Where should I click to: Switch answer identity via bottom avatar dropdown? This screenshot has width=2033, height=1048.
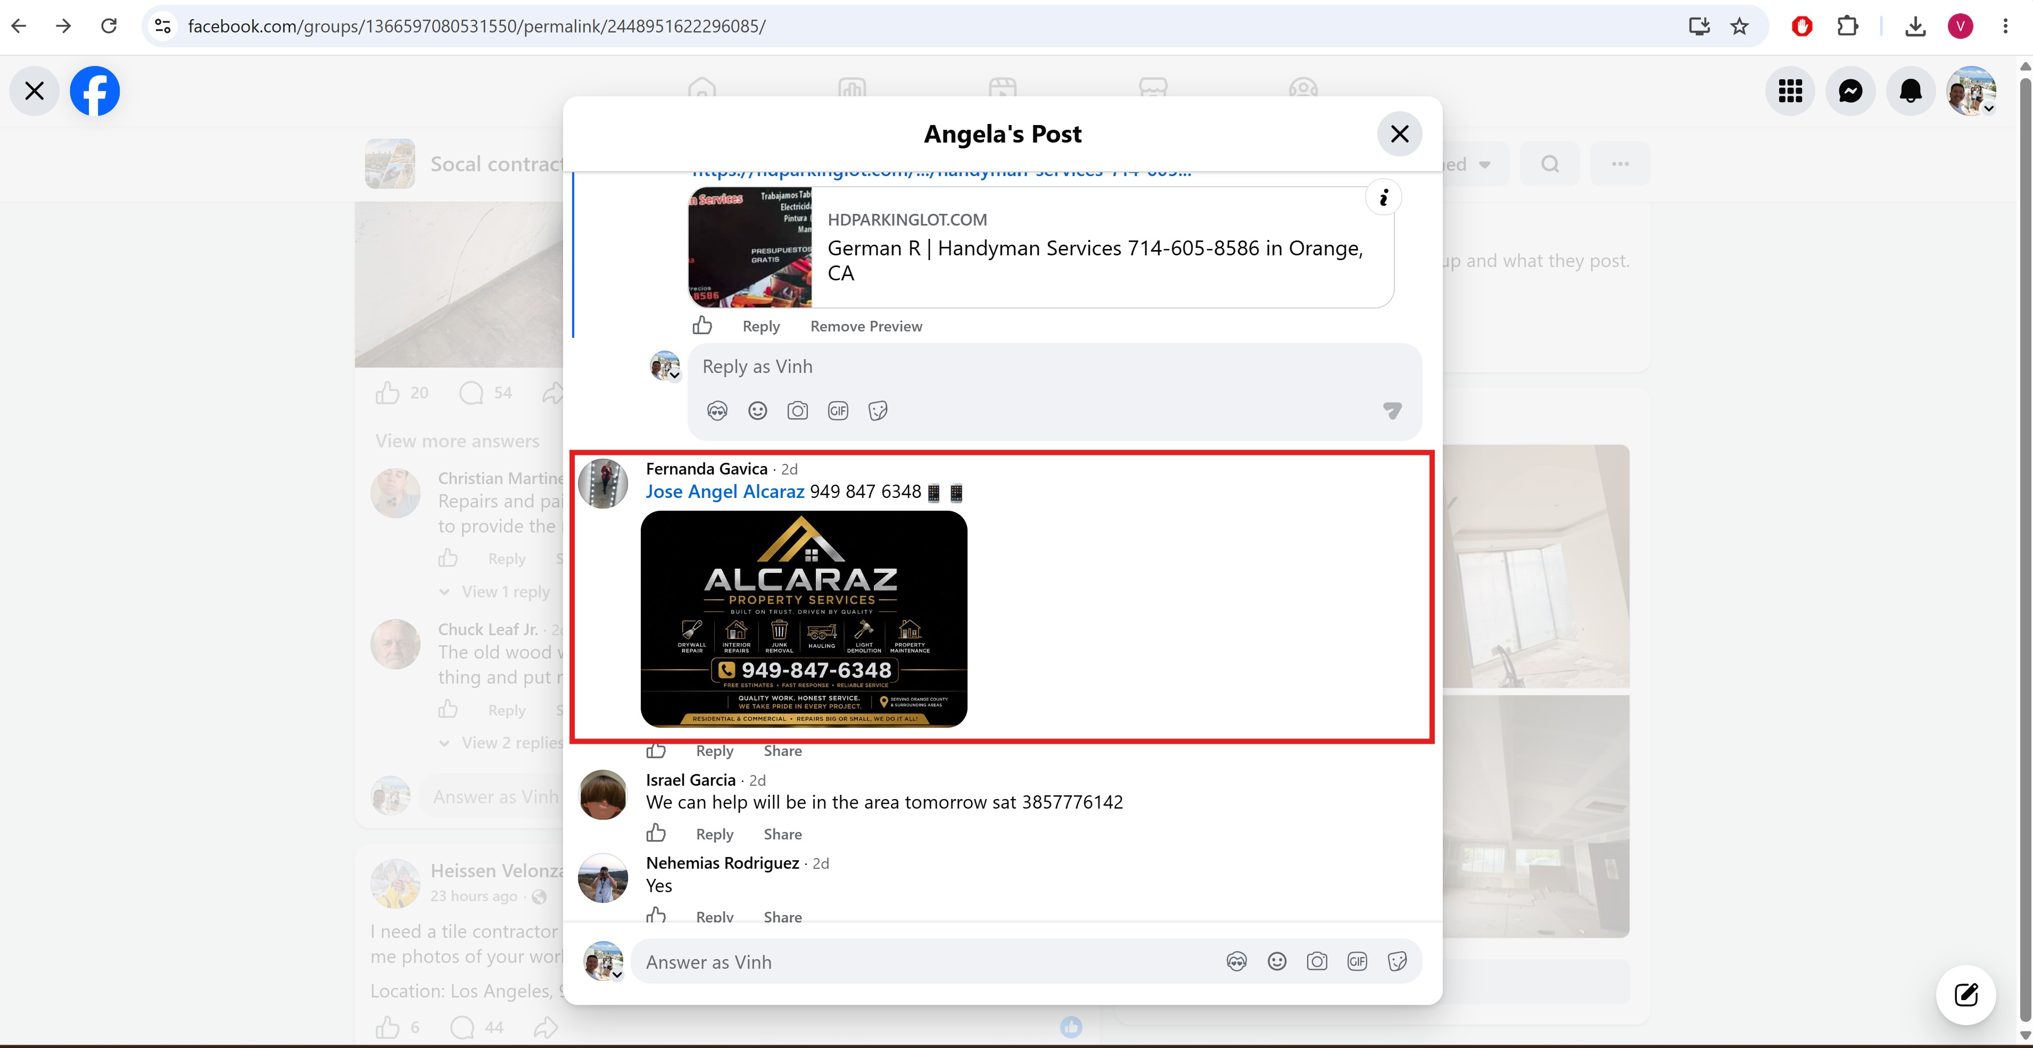pyautogui.click(x=604, y=960)
